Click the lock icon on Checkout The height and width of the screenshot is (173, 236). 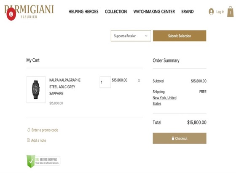click(173, 138)
